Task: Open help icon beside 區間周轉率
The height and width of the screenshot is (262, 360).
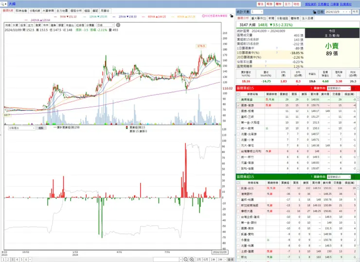Action: (266, 66)
